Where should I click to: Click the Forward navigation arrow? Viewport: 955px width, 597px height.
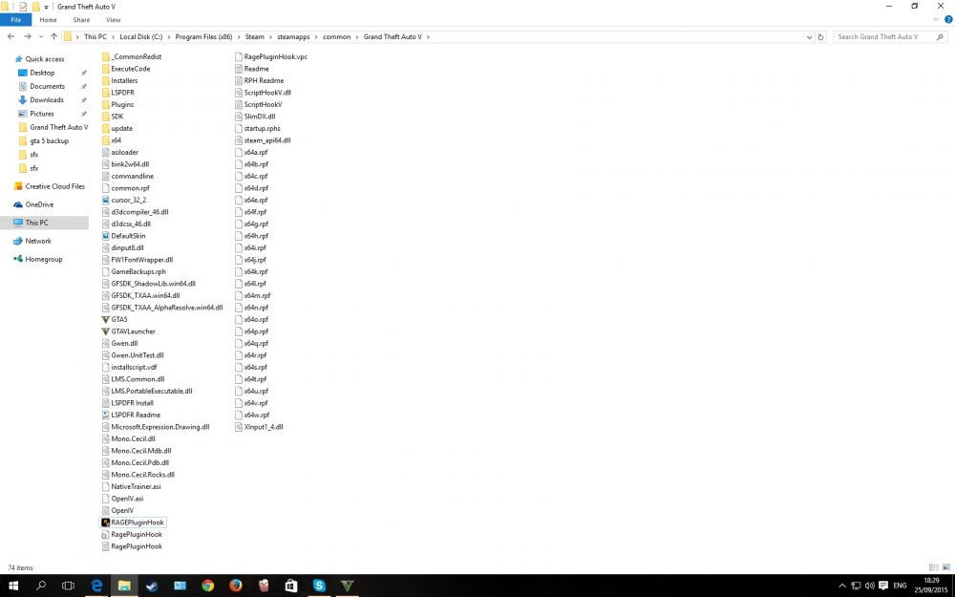pyautogui.click(x=28, y=37)
